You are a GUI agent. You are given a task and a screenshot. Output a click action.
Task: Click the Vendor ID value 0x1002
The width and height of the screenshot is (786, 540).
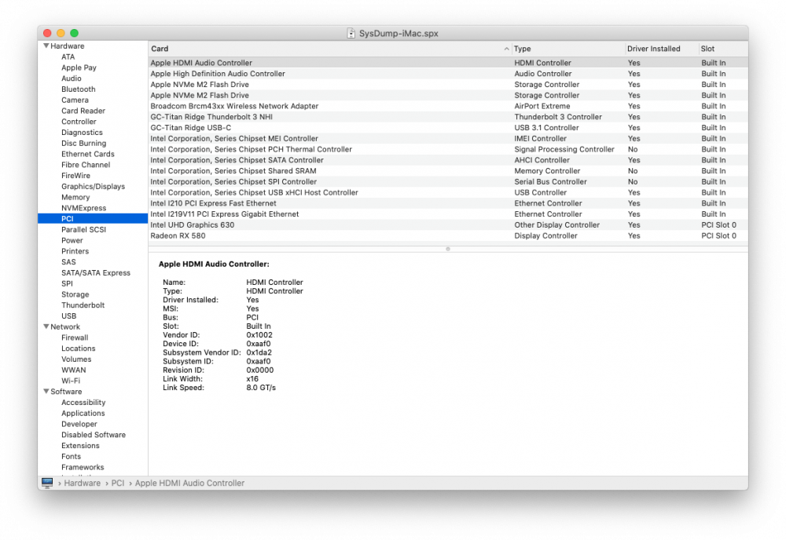point(259,335)
